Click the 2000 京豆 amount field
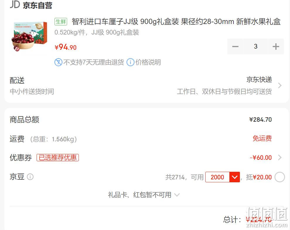290x230 pixels. [217, 177]
